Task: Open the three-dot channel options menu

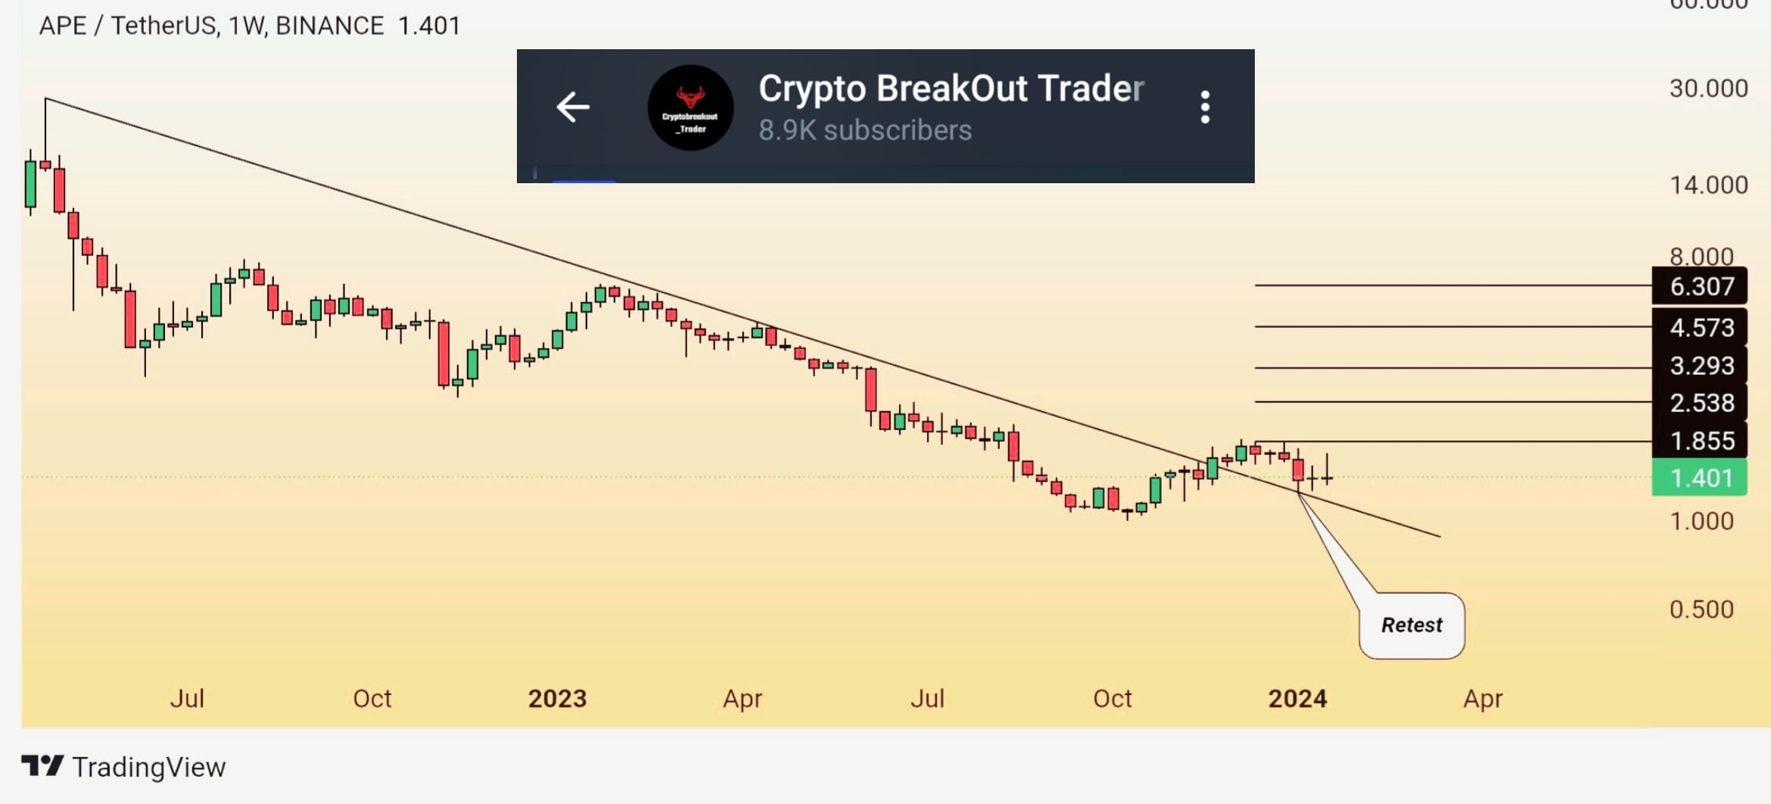Action: coord(1203,108)
